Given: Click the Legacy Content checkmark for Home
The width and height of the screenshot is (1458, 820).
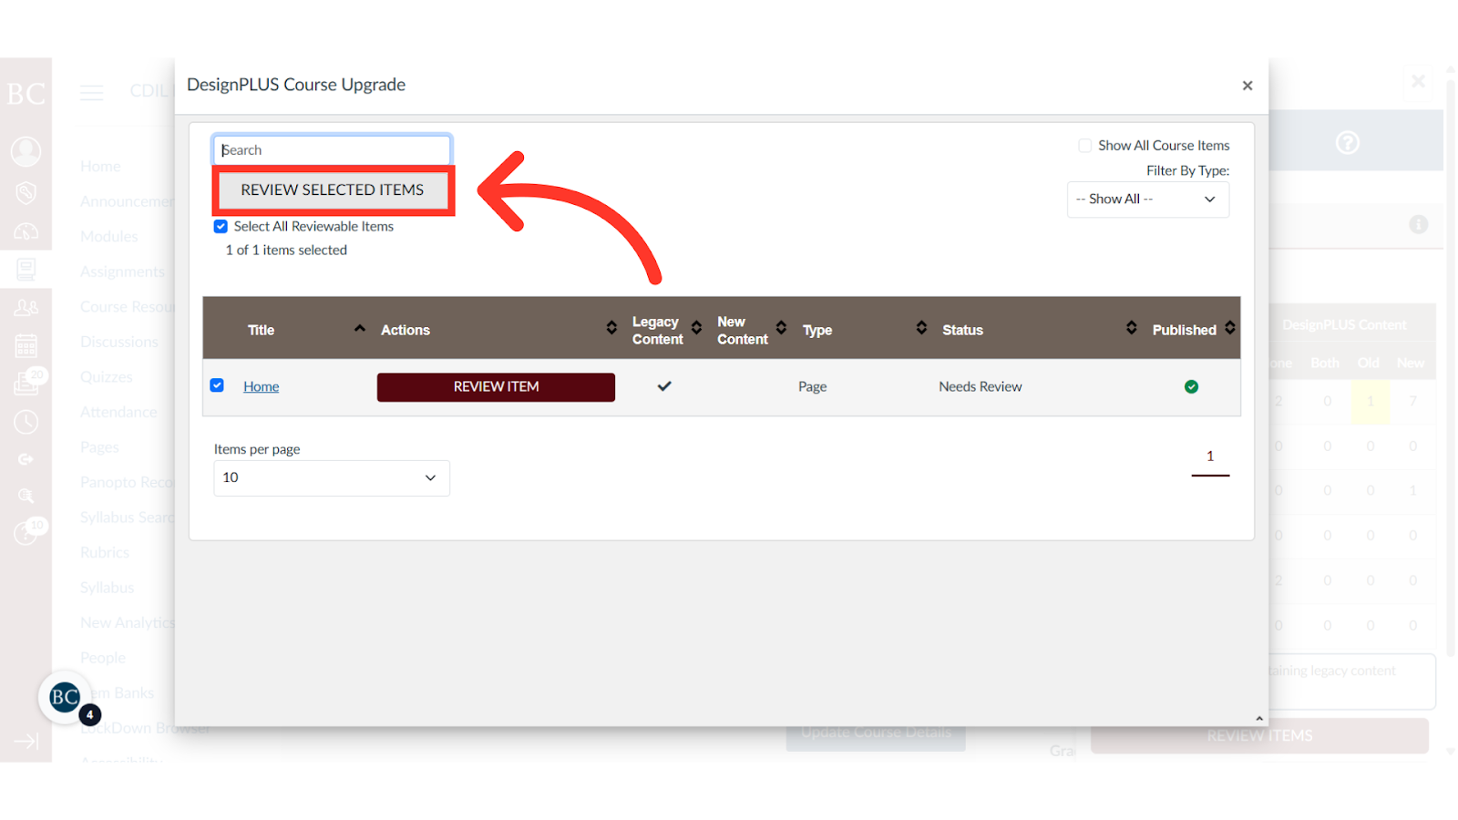Looking at the screenshot, I should tap(664, 386).
